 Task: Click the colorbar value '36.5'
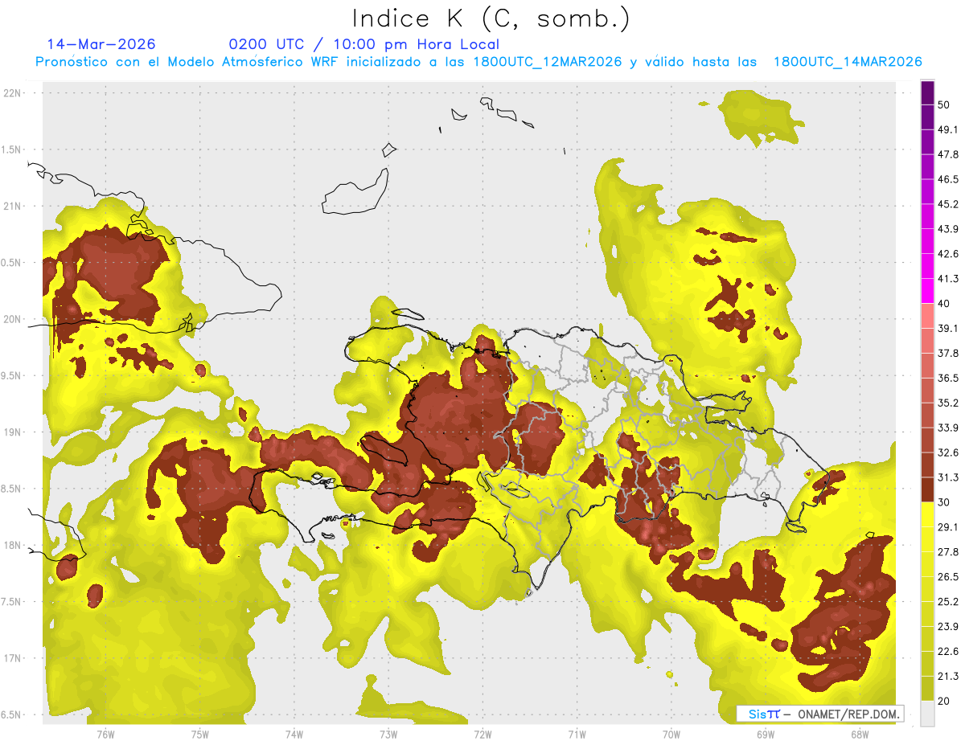click(x=948, y=378)
